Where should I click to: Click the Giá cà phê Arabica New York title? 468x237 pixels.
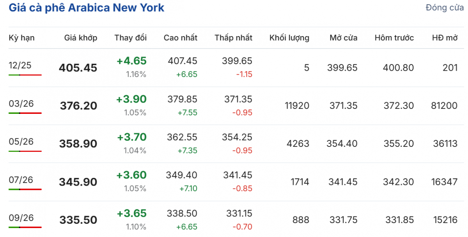pos(86,8)
